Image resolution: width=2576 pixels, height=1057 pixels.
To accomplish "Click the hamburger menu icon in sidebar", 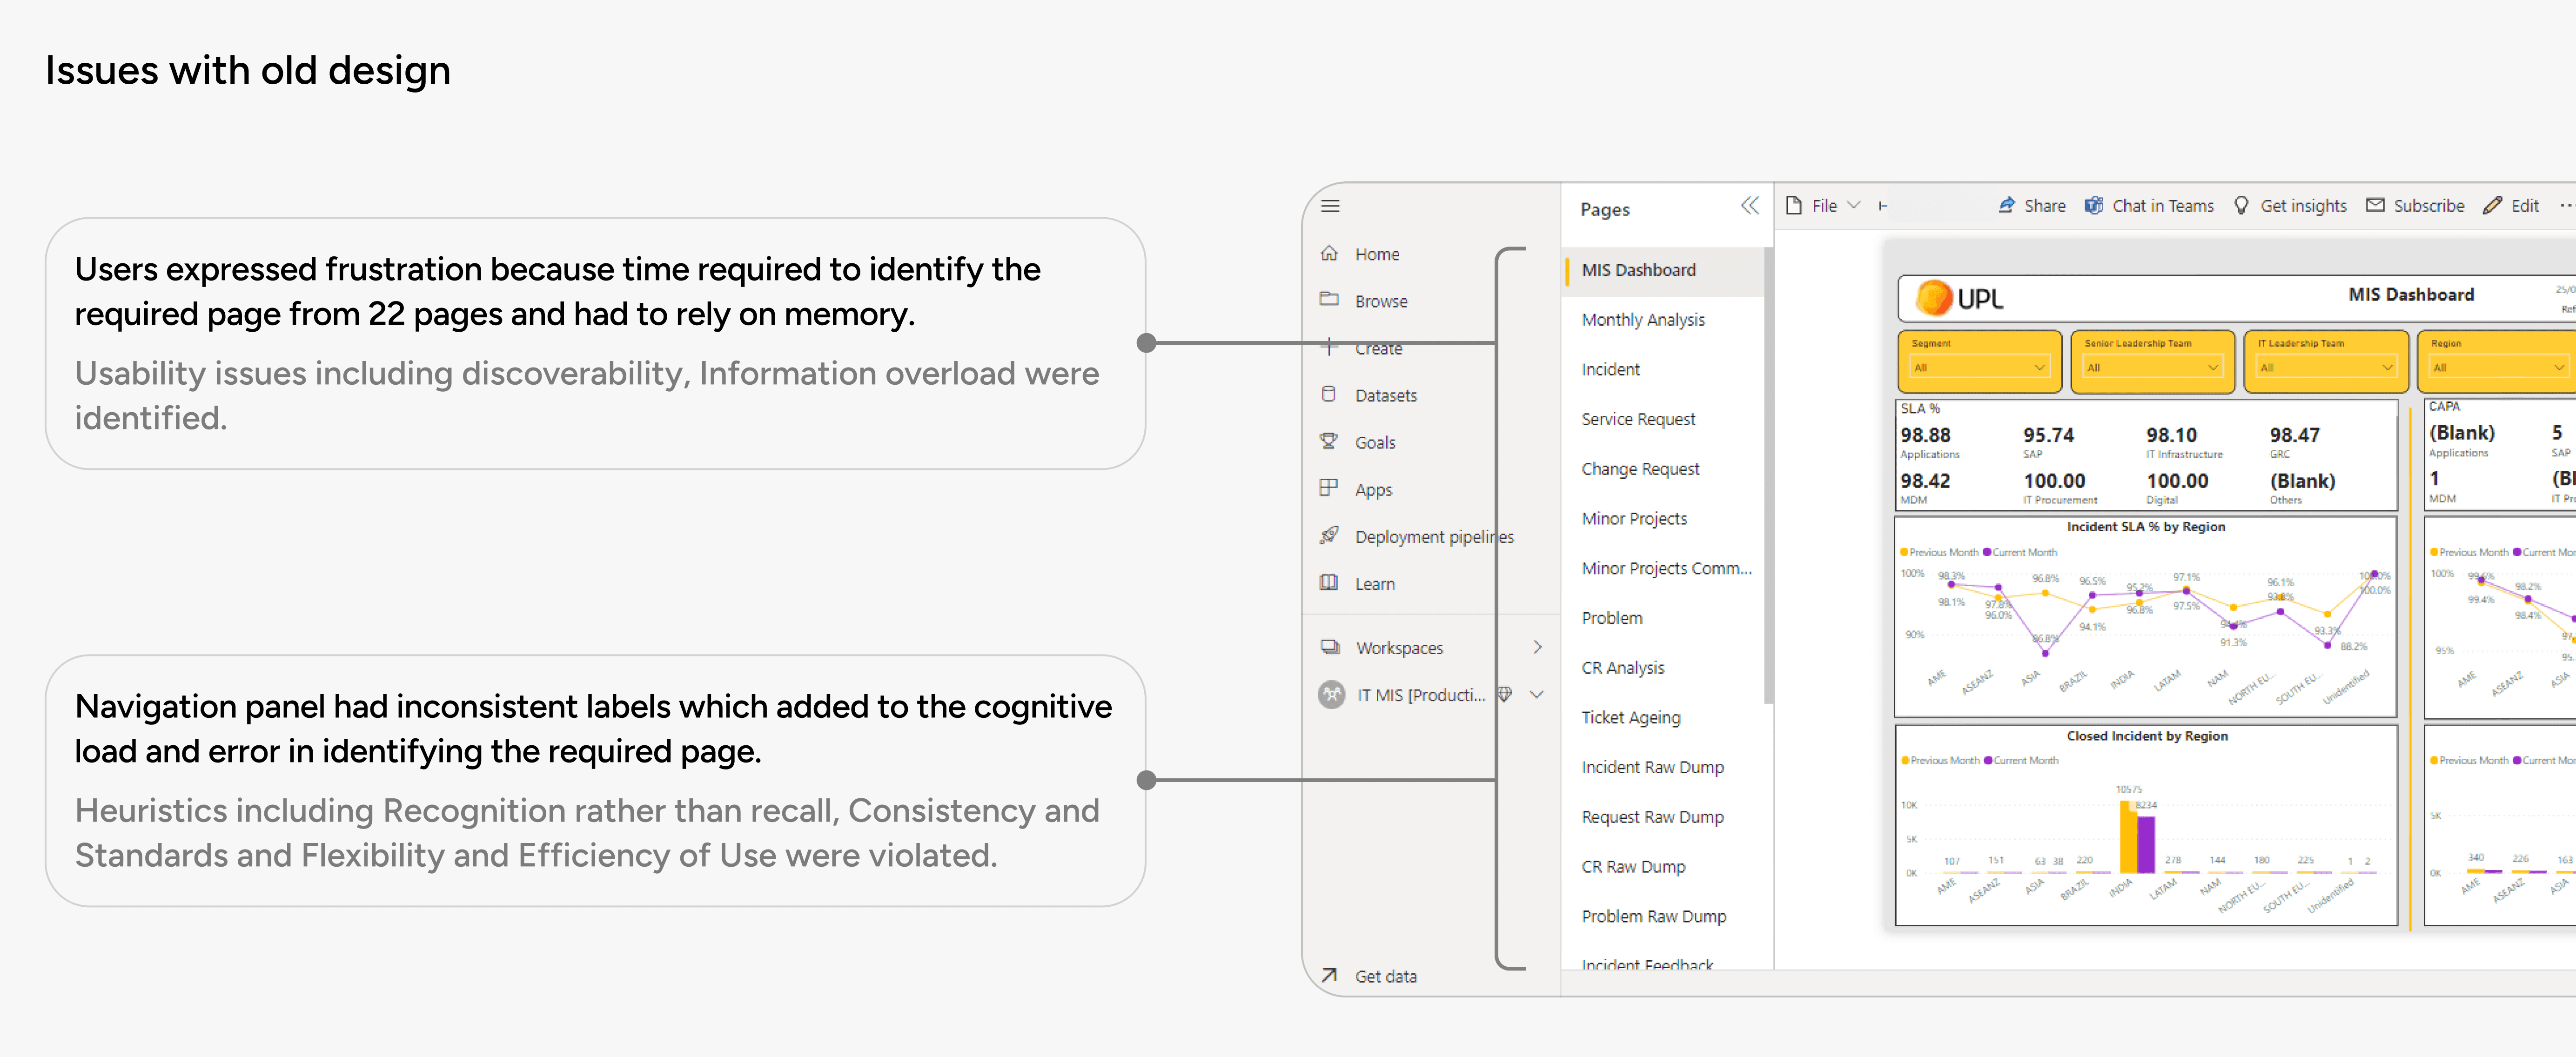I will click(x=1330, y=206).
